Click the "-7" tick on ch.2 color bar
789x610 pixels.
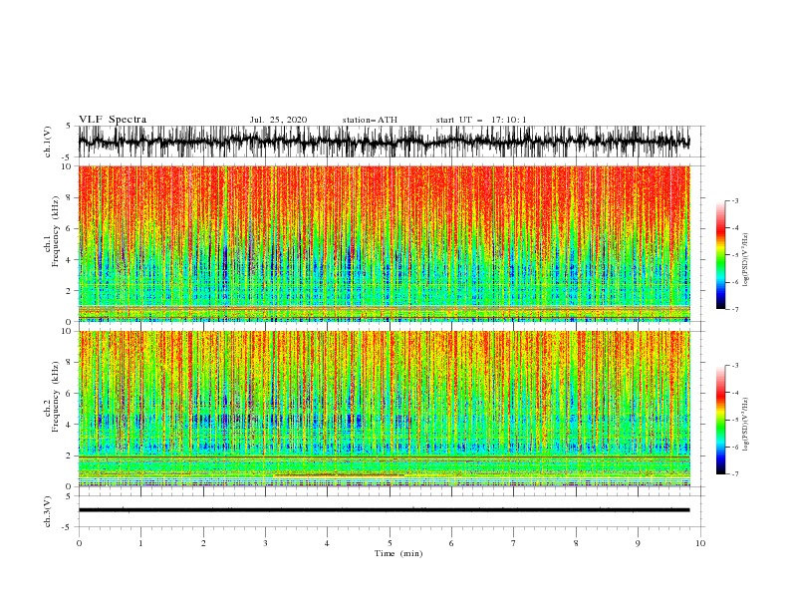(x=735, y=474)
